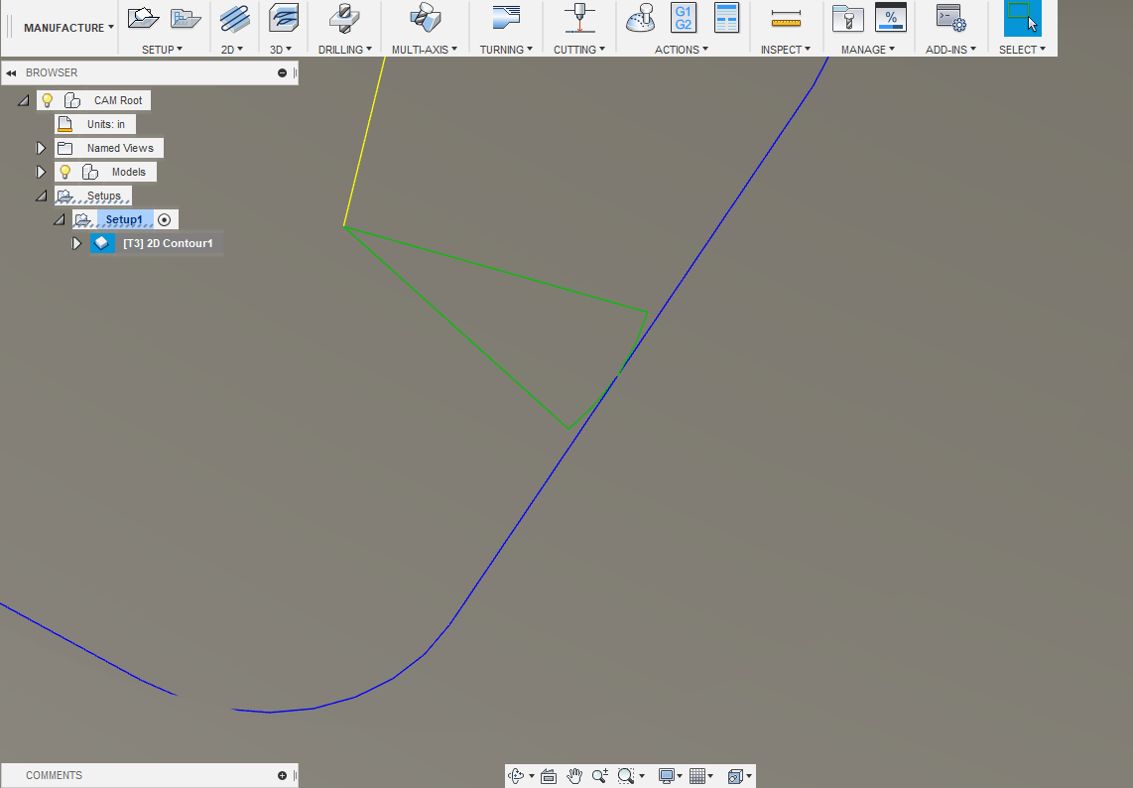Expand the 2D Contour1 operation node
The height and width of the screenshot is (788, 1133).
pos(77,243)
